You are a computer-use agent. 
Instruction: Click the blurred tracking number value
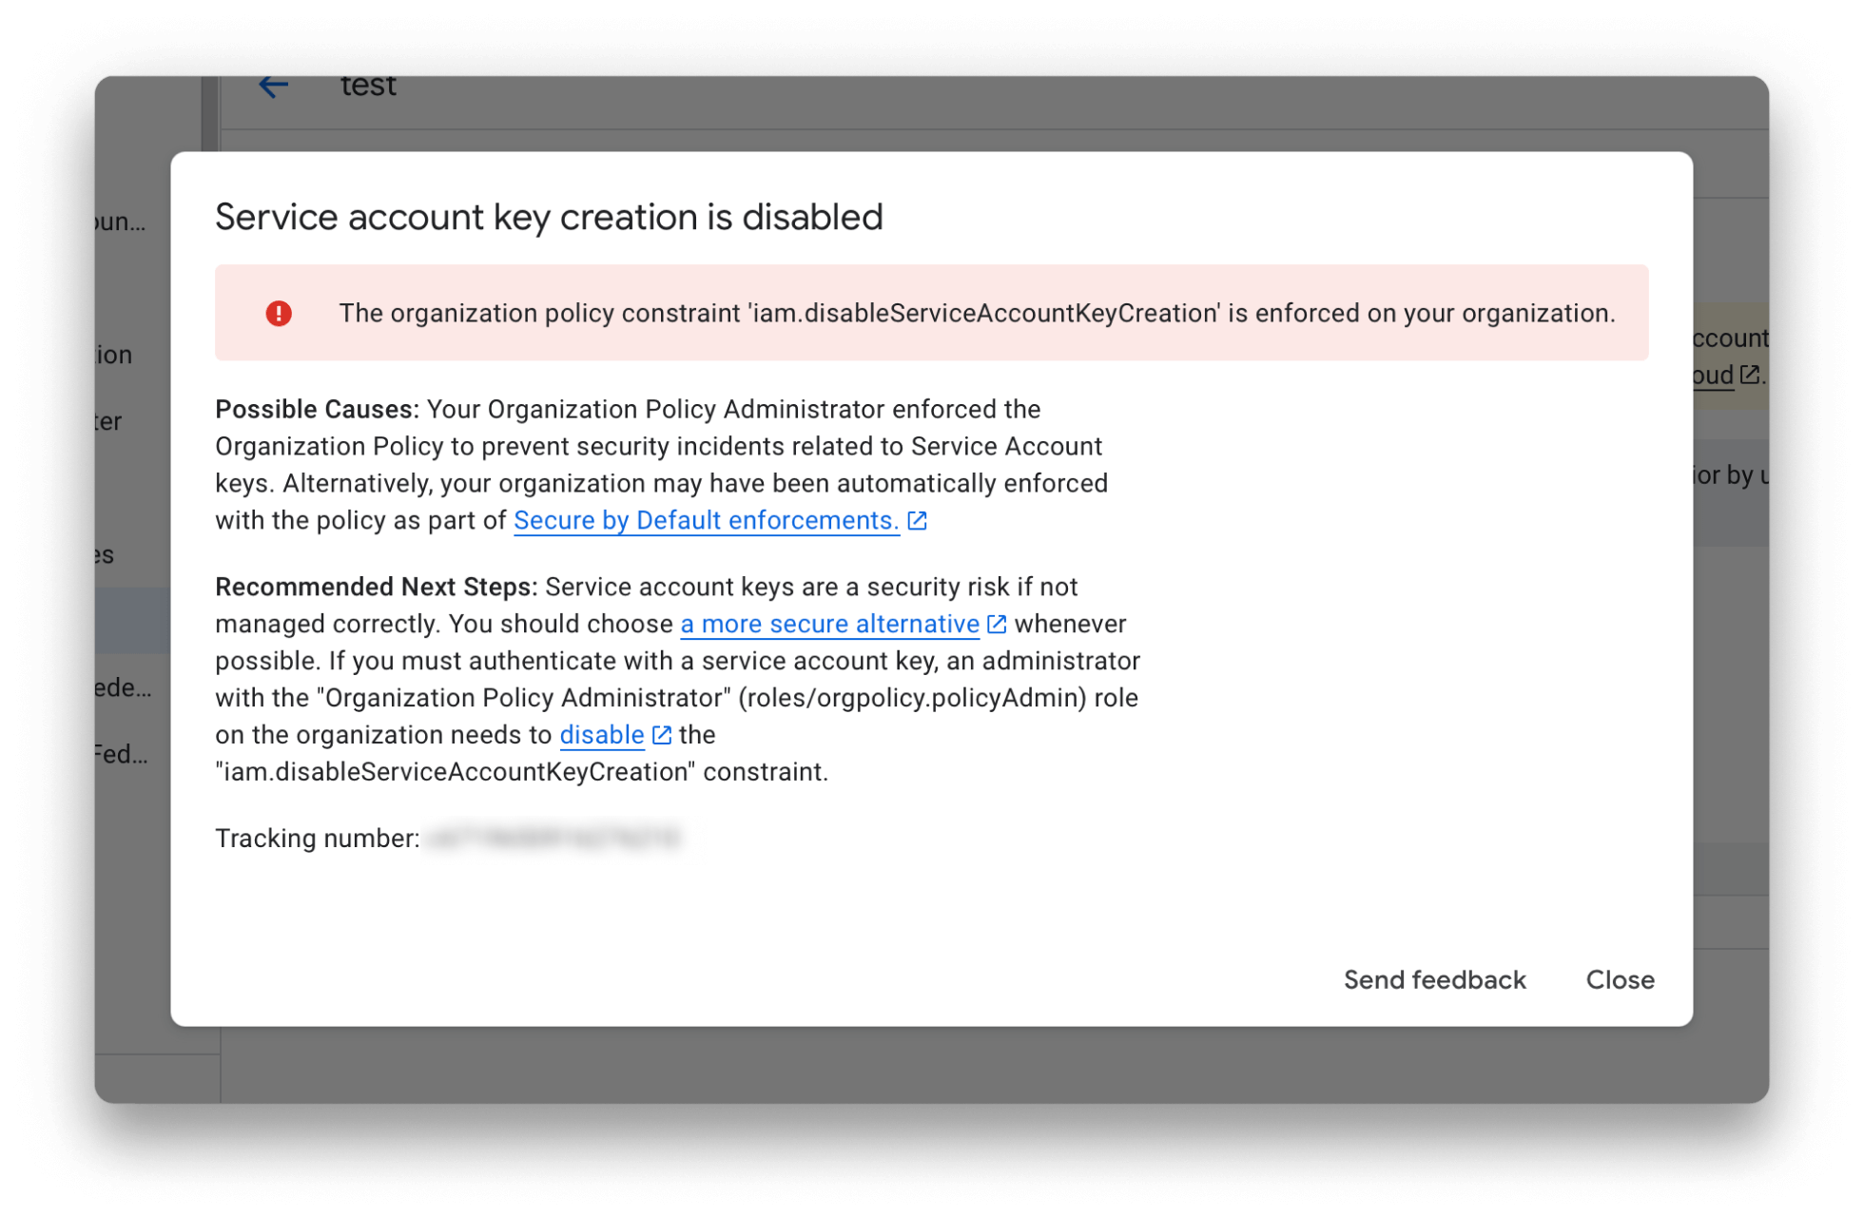tap(553, 839)
